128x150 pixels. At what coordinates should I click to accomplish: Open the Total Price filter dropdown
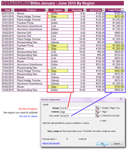(122, 10)
